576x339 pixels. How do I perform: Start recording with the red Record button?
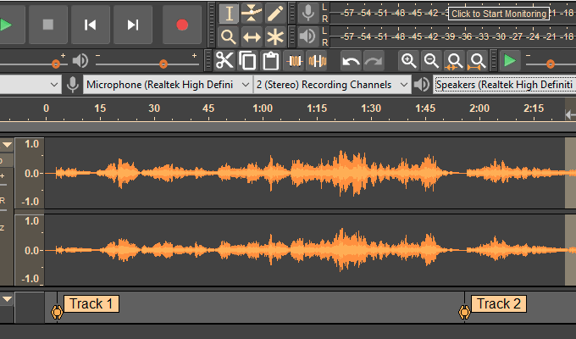(182, 25)
